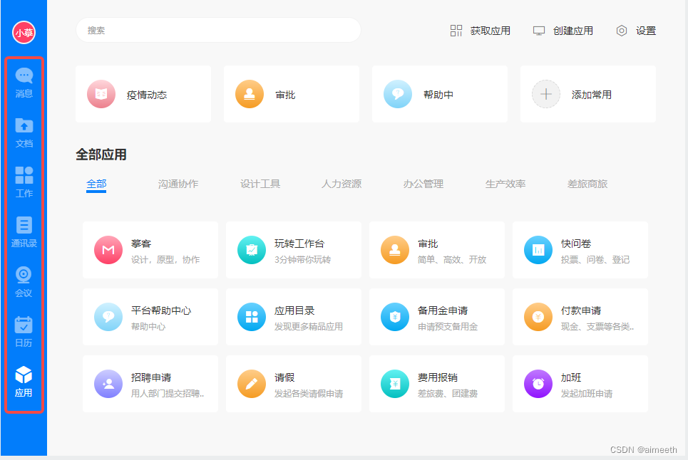Open the 请假 pencil icon

click(252, 384)
